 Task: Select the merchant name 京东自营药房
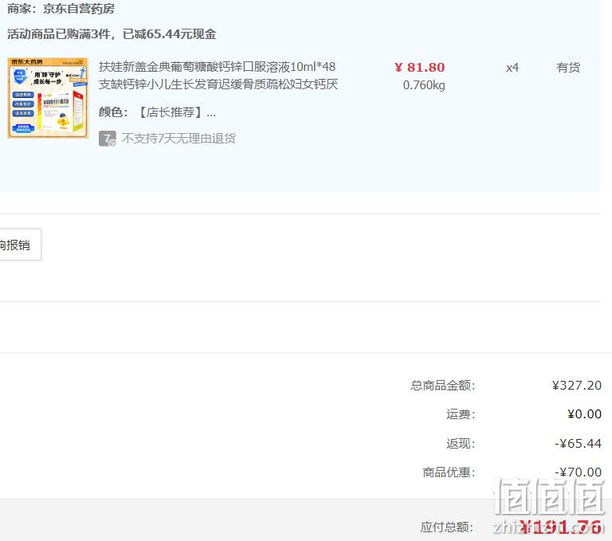click(x=79, y=9)
